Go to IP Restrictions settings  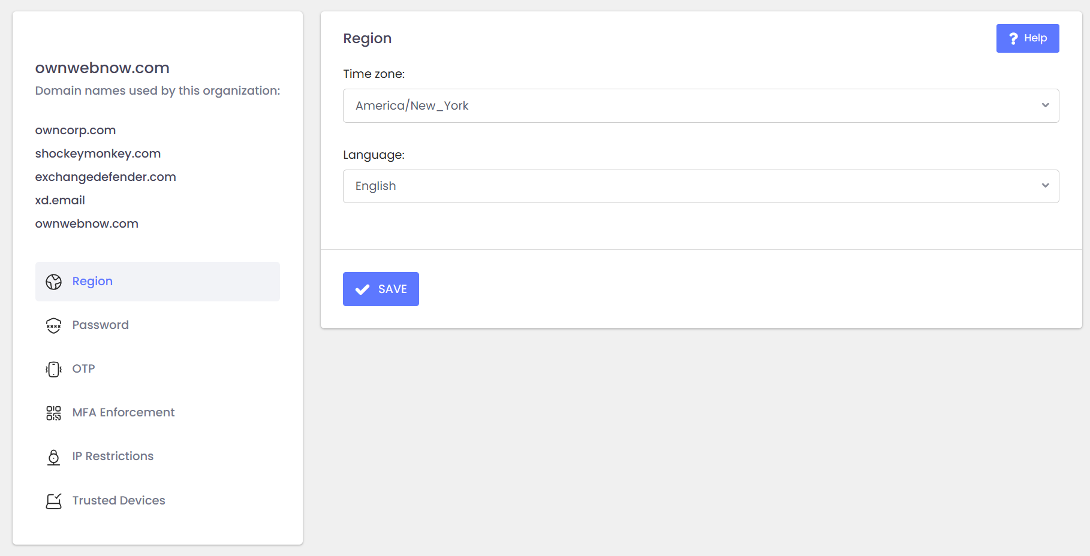[113, 456]
